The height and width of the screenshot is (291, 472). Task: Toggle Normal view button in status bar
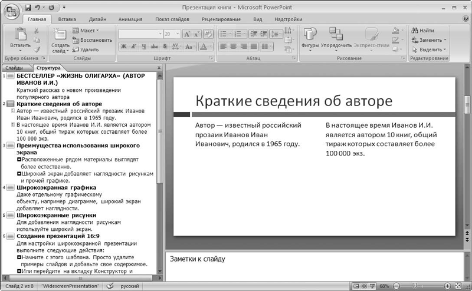point(356,286)
